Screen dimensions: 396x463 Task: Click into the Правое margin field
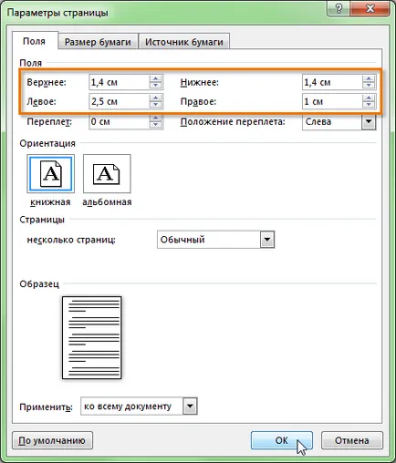[x=332, y=101]
